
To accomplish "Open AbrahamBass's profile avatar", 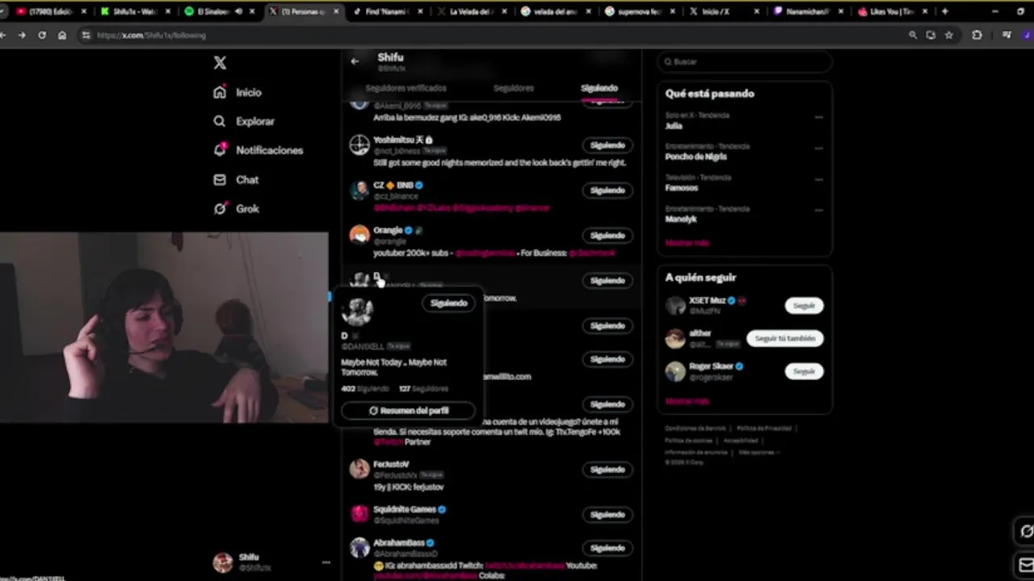I will tap(359, 548).
